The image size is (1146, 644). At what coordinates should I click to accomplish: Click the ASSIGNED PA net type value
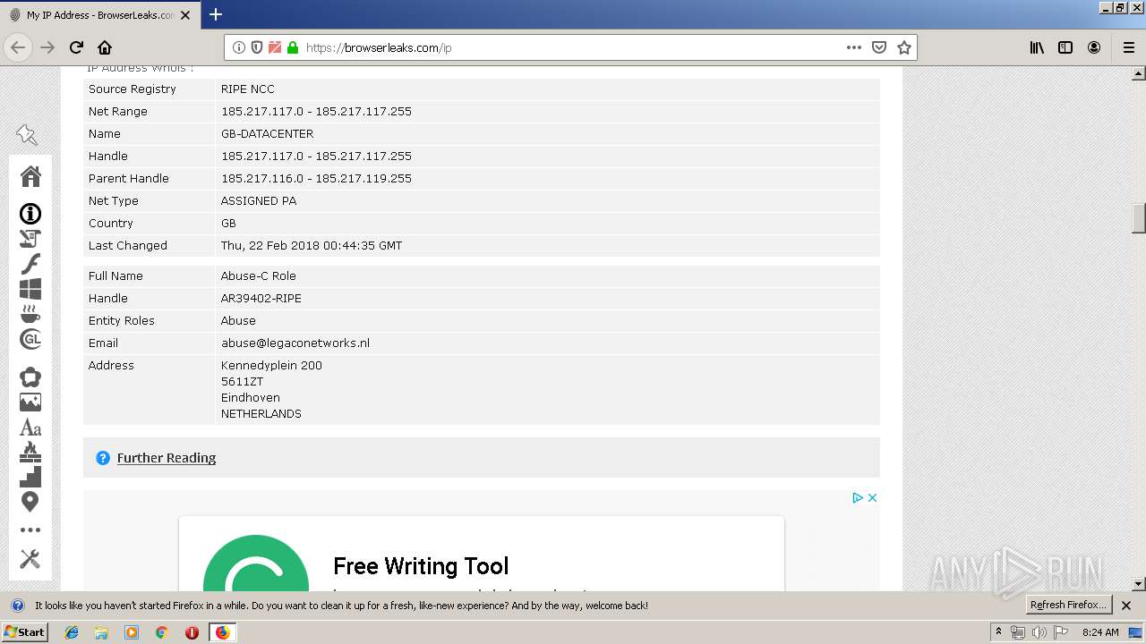tap(259, 201)
